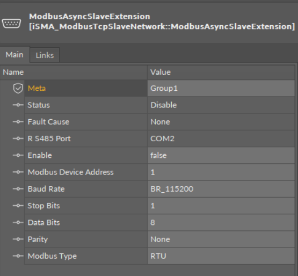Edit the Meta Group1 value field
The image size is (298, 276).
(x=221, y=88)
